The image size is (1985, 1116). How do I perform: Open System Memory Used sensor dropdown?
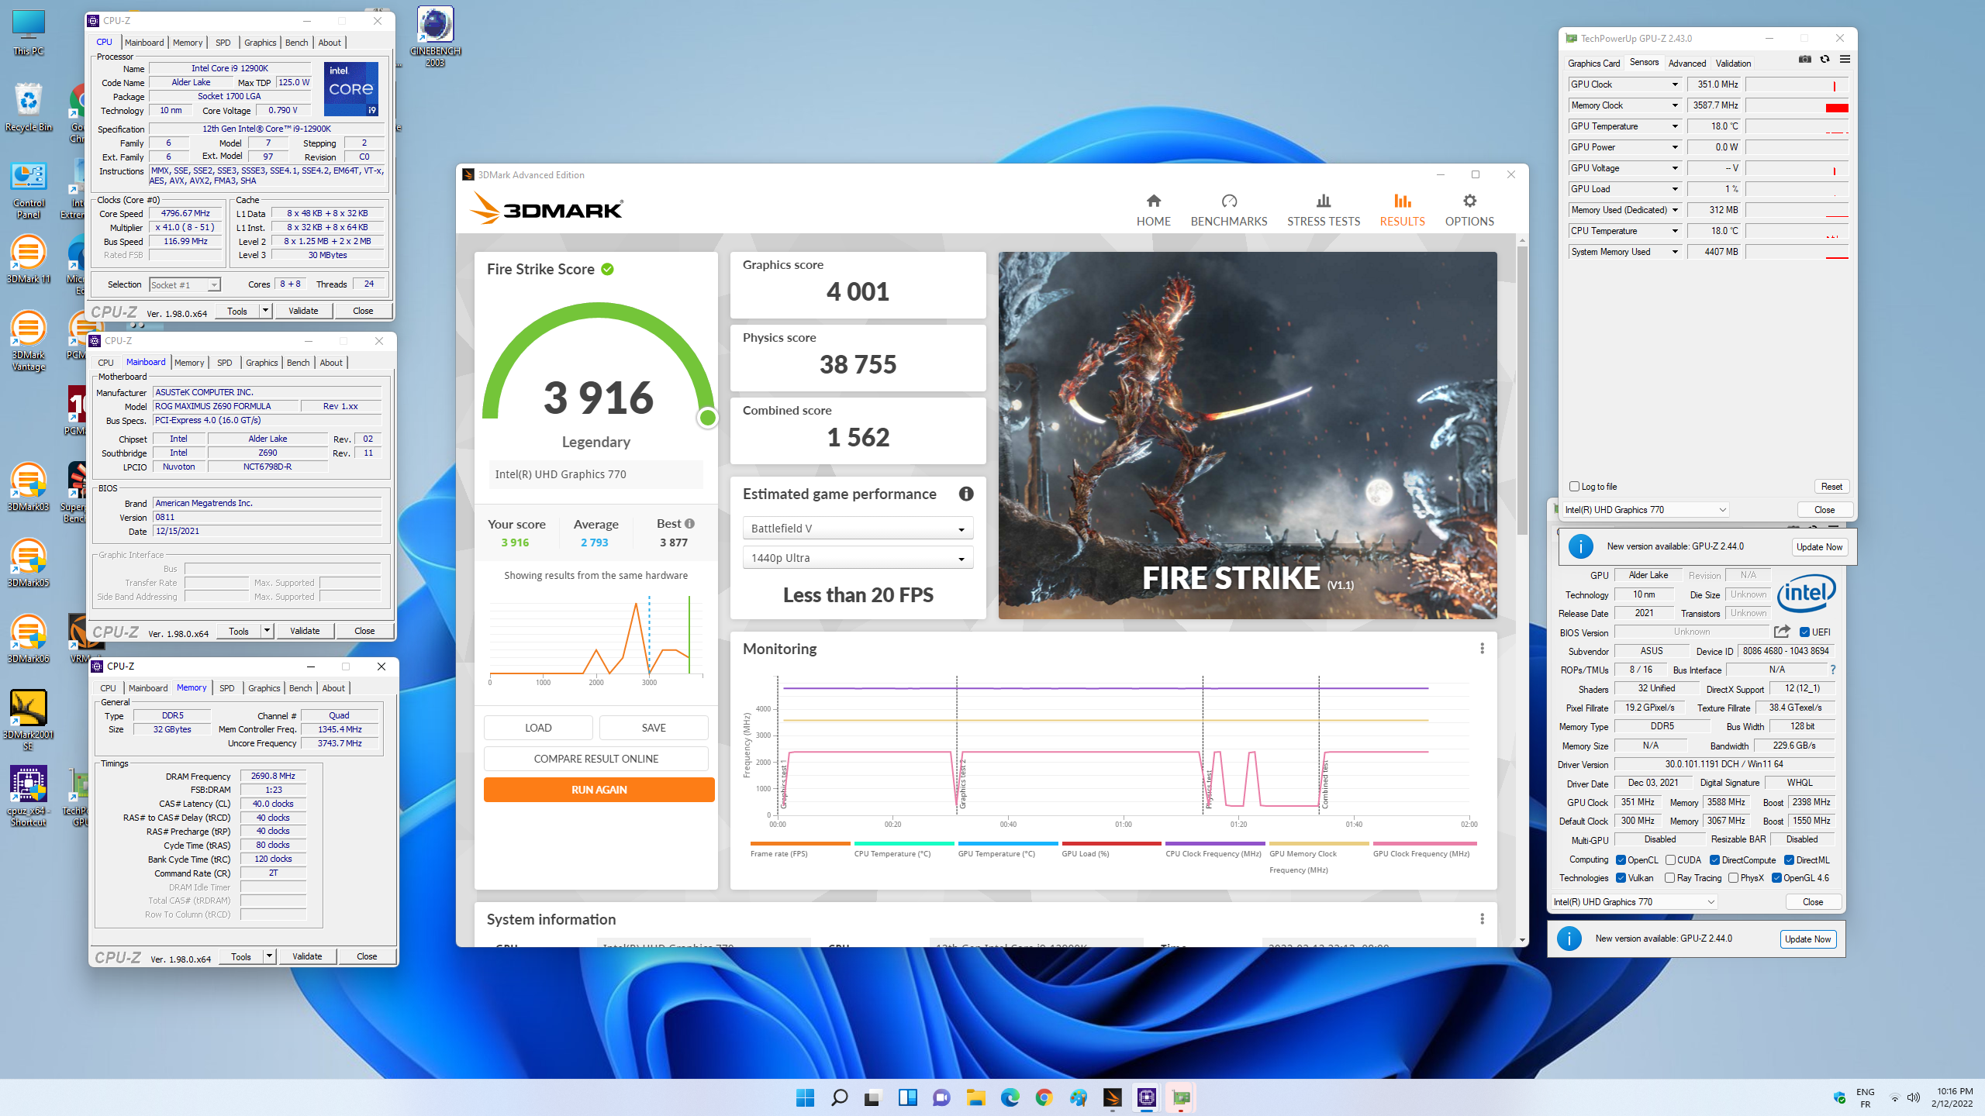(x=1675, y=252)
